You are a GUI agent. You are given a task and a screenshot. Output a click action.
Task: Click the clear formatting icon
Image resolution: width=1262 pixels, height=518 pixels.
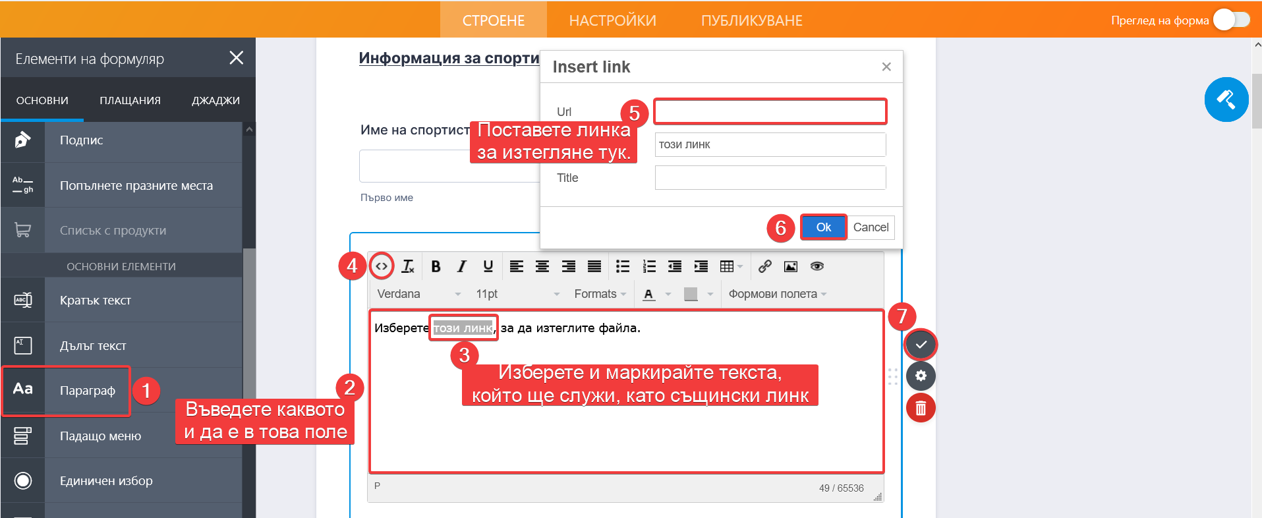pos(408,266)
